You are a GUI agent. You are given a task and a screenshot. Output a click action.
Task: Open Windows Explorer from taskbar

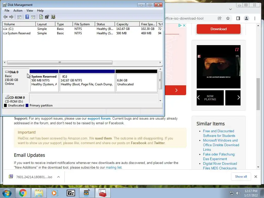coord(39,193)
